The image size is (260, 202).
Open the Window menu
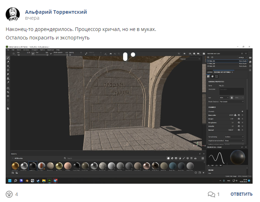click(26, 50)
